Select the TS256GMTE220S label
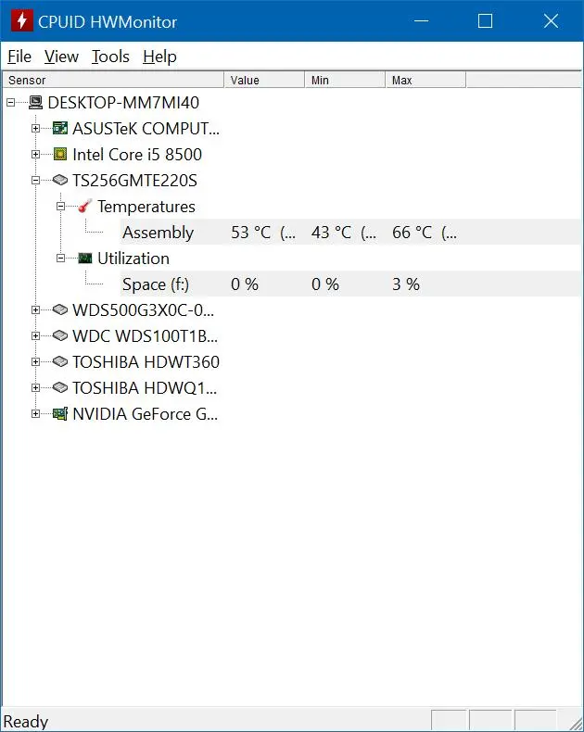 pos(134,180)
